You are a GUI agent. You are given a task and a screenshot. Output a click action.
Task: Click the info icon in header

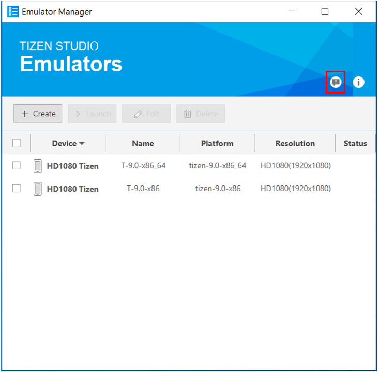pos(359,82)
